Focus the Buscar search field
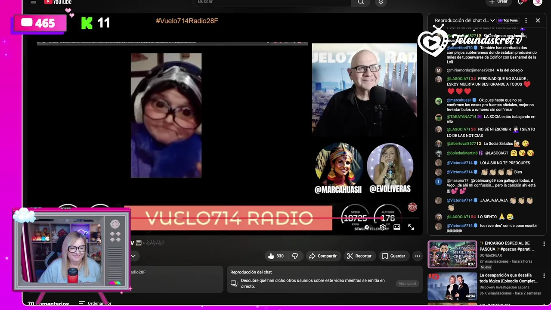This screenshot has width=551, height=310. coord(272,2)
